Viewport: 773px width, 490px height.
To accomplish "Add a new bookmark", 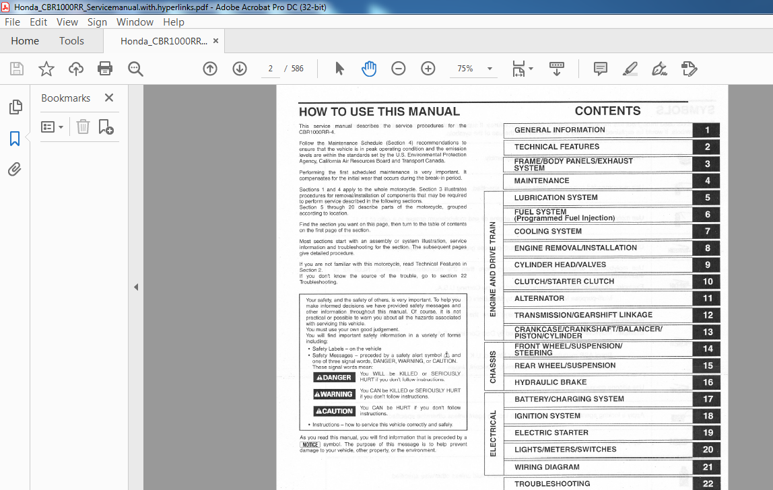I will coord(106,127).
